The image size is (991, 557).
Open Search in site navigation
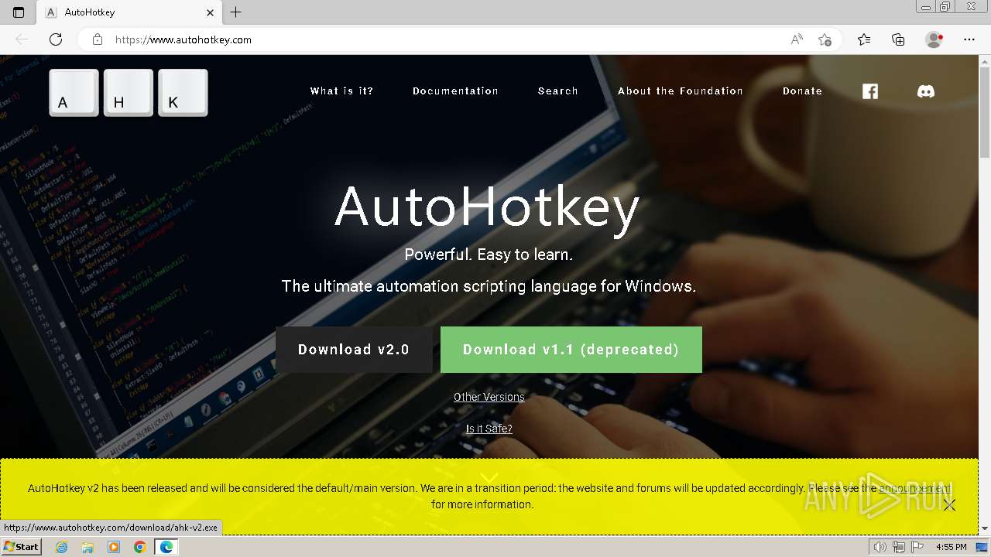coord(558,91)
